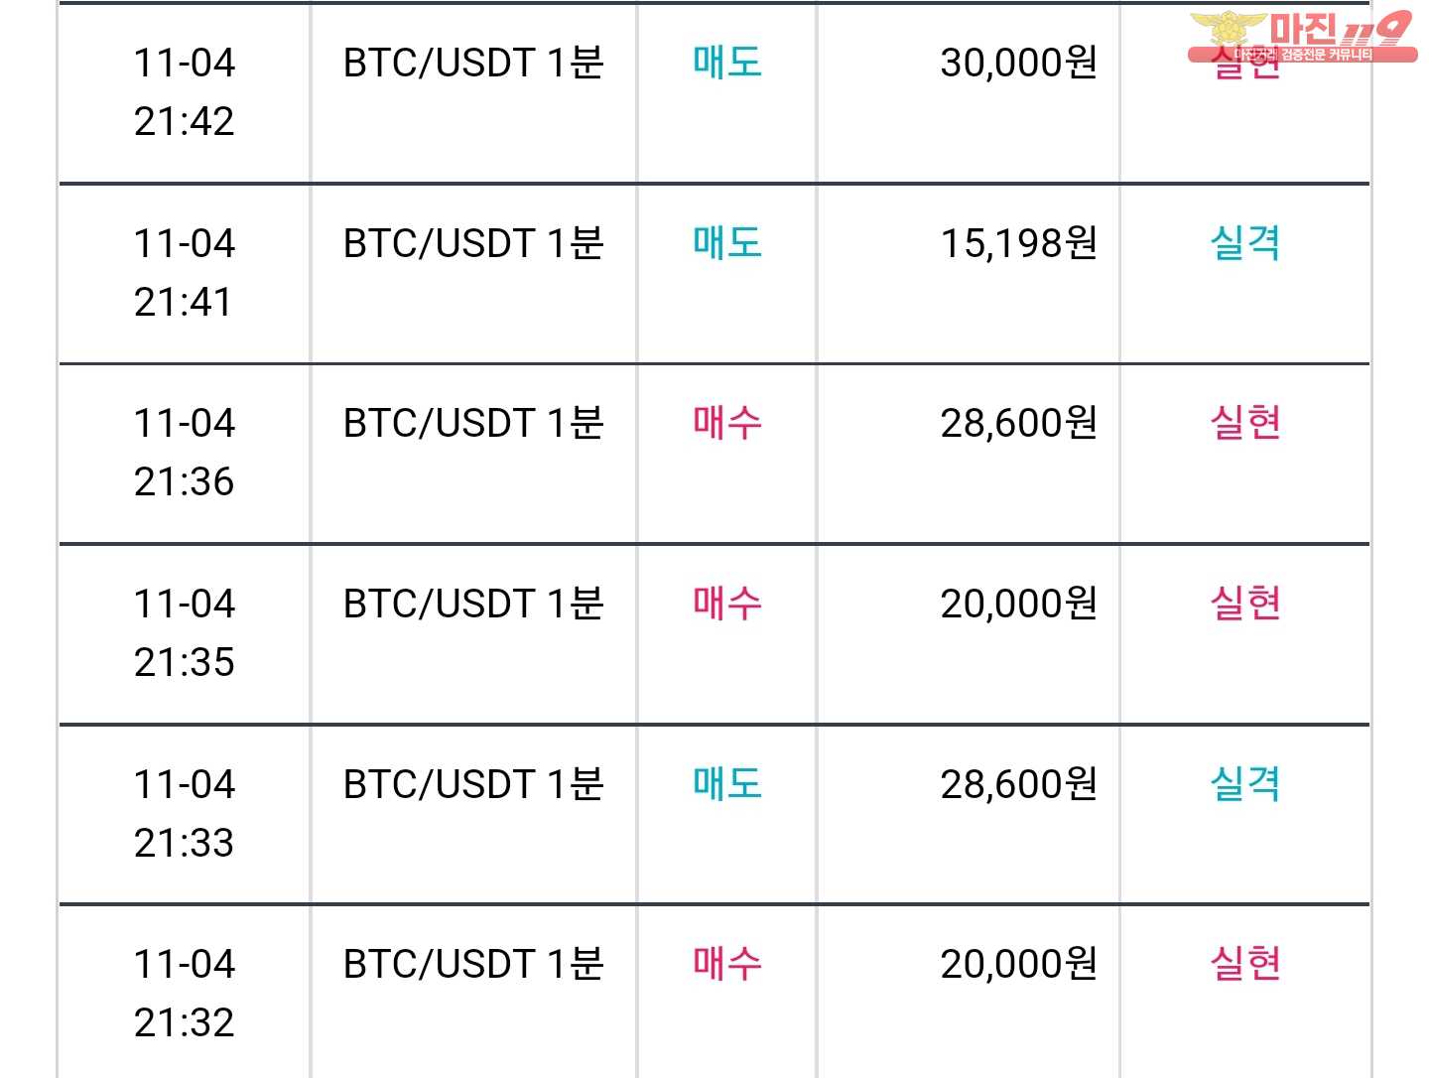The width and height of the screenshot is (1429, 1078).
Task: Select the 11-04 21:42 date cell
Action: 185,92
